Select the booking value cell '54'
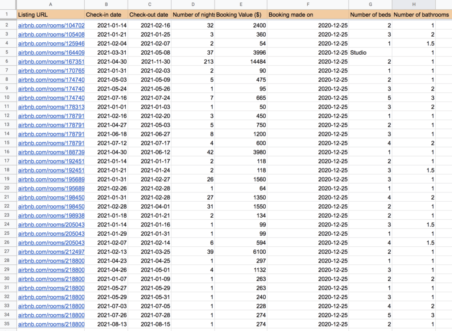 [241, 44]
